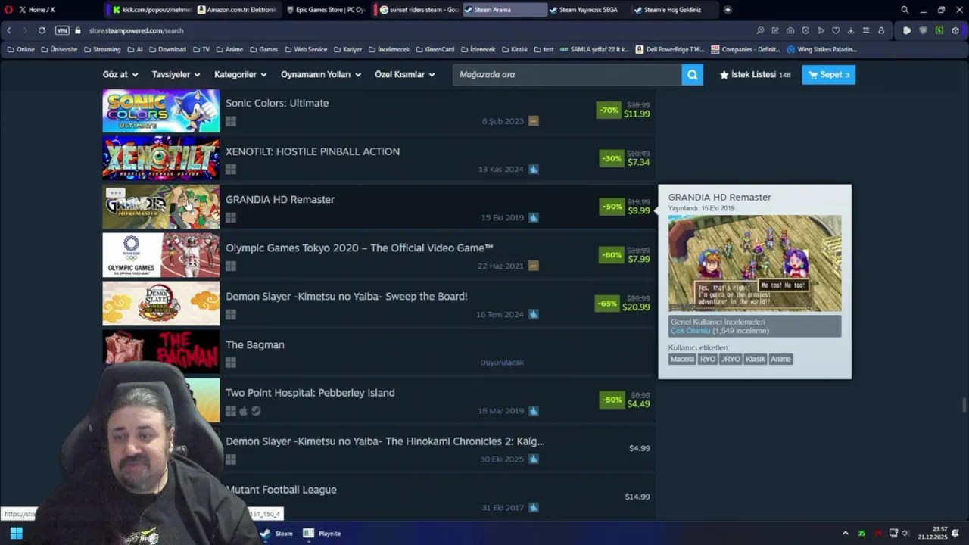Open easy setup sliders icon in toolbar
Screen dimensions: 969x545
tap(866, 30)
